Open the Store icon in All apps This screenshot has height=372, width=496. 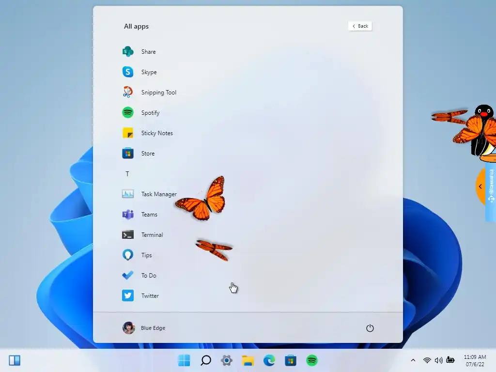128,154
